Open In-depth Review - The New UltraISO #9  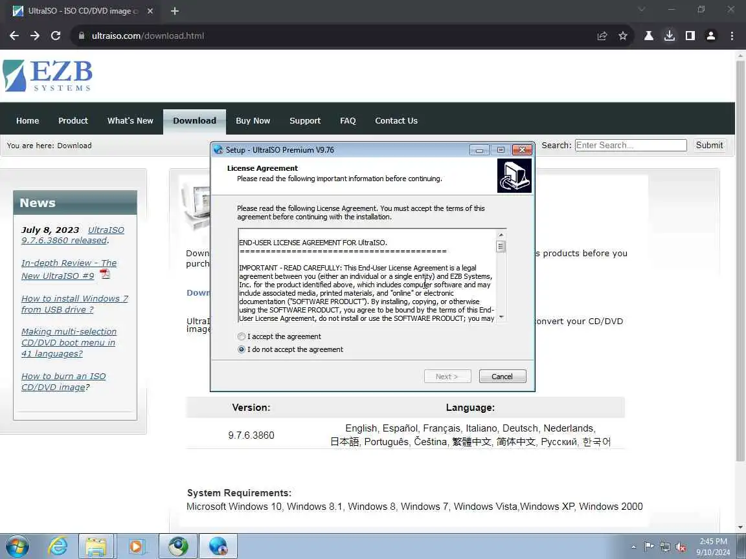point(69,270)
